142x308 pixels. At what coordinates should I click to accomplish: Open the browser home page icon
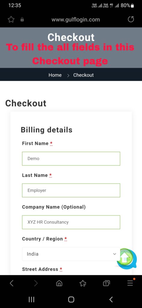coord(59,283)
